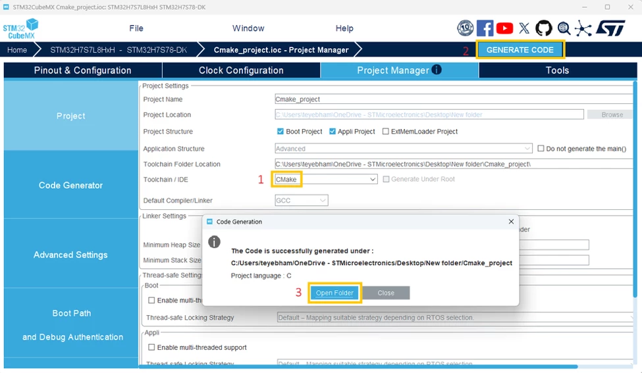Open the File menu
Viewport: 642px width, 373px height.
pyautogui.click(x=136, y=28)
